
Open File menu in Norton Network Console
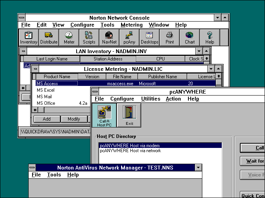pyautogui.click(x=26, y=25)
